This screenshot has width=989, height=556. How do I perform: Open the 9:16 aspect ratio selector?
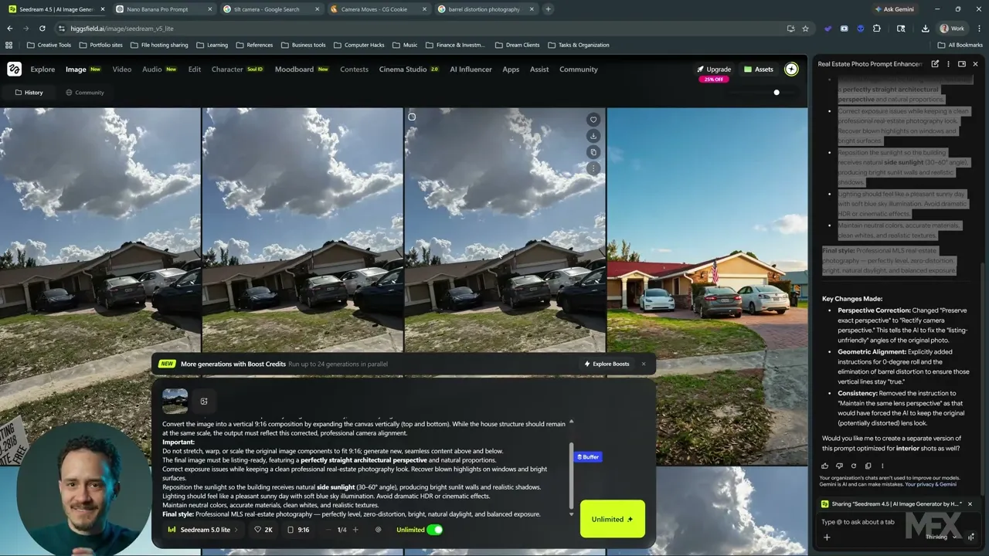point(298,530)
